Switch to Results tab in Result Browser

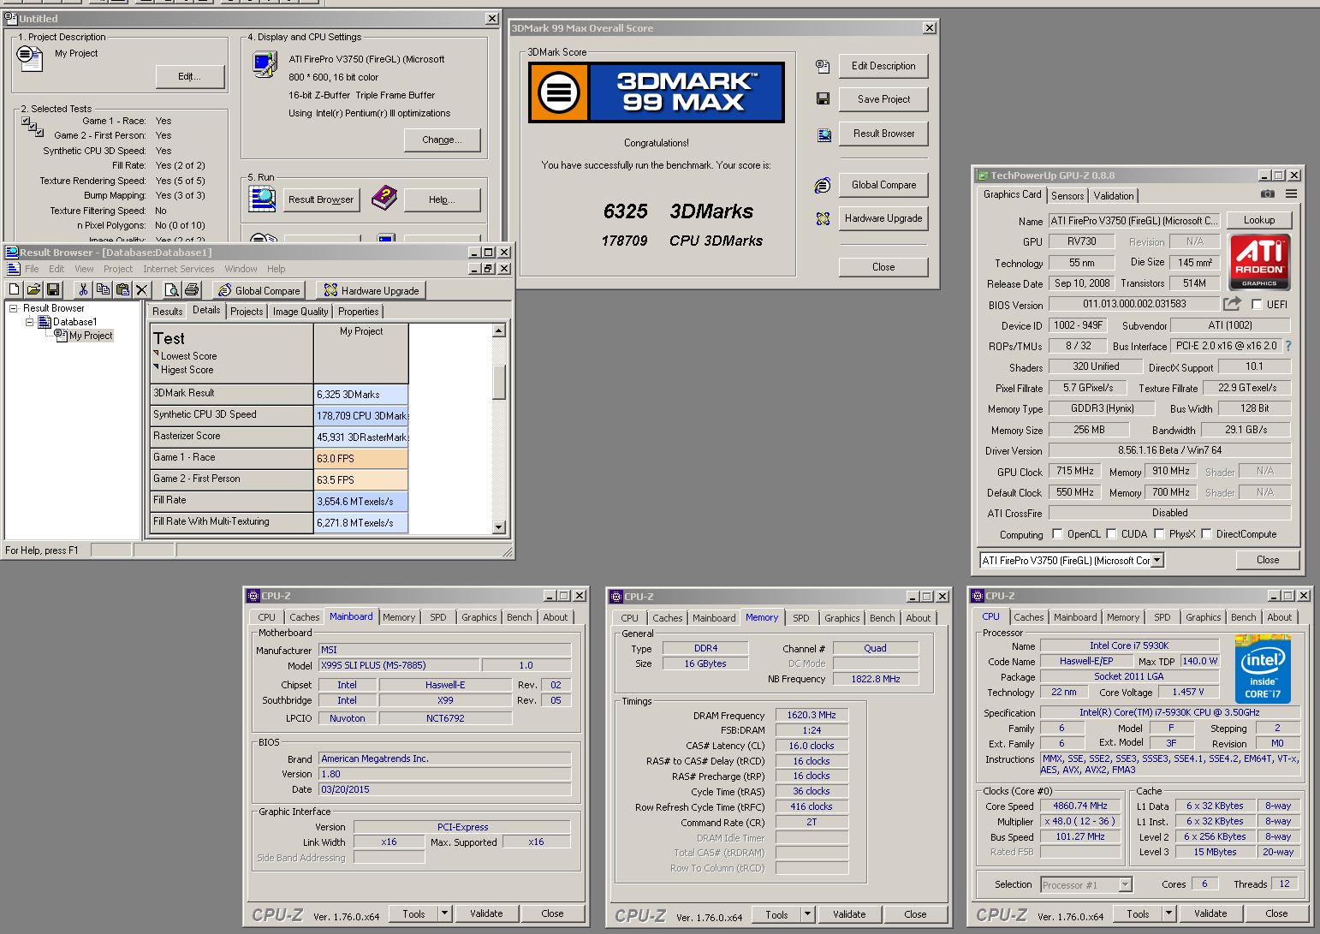[167, 312]
